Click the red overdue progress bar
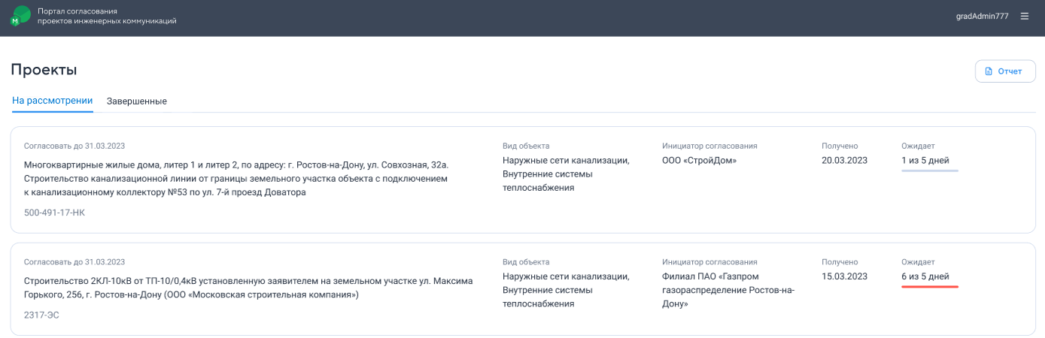 (x=929, y=287)
